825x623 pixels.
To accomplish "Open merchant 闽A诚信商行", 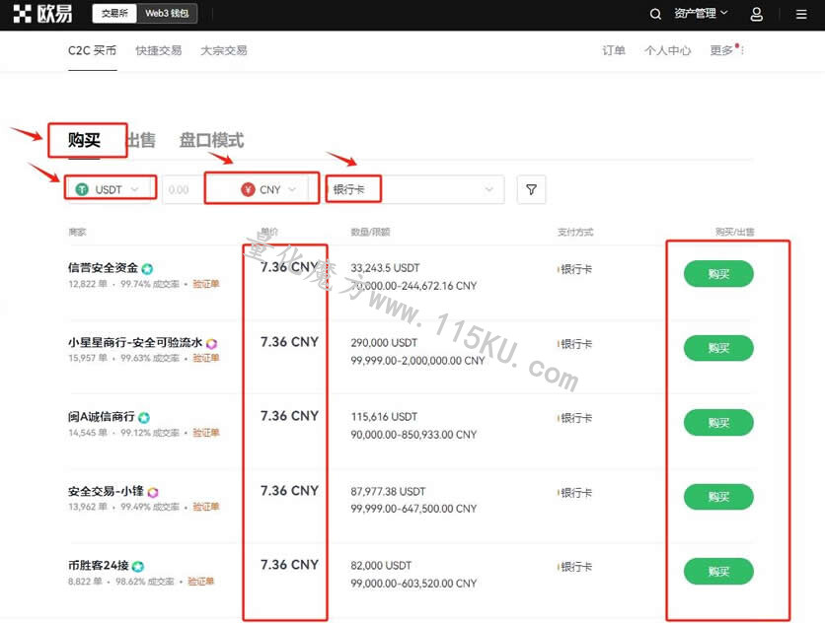I will (x=101, y=417).
